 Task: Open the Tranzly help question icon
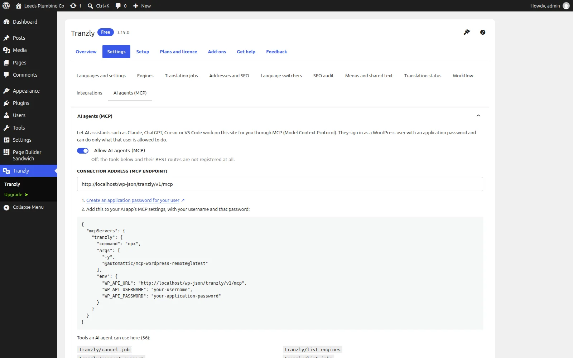[x=483, y=32]
